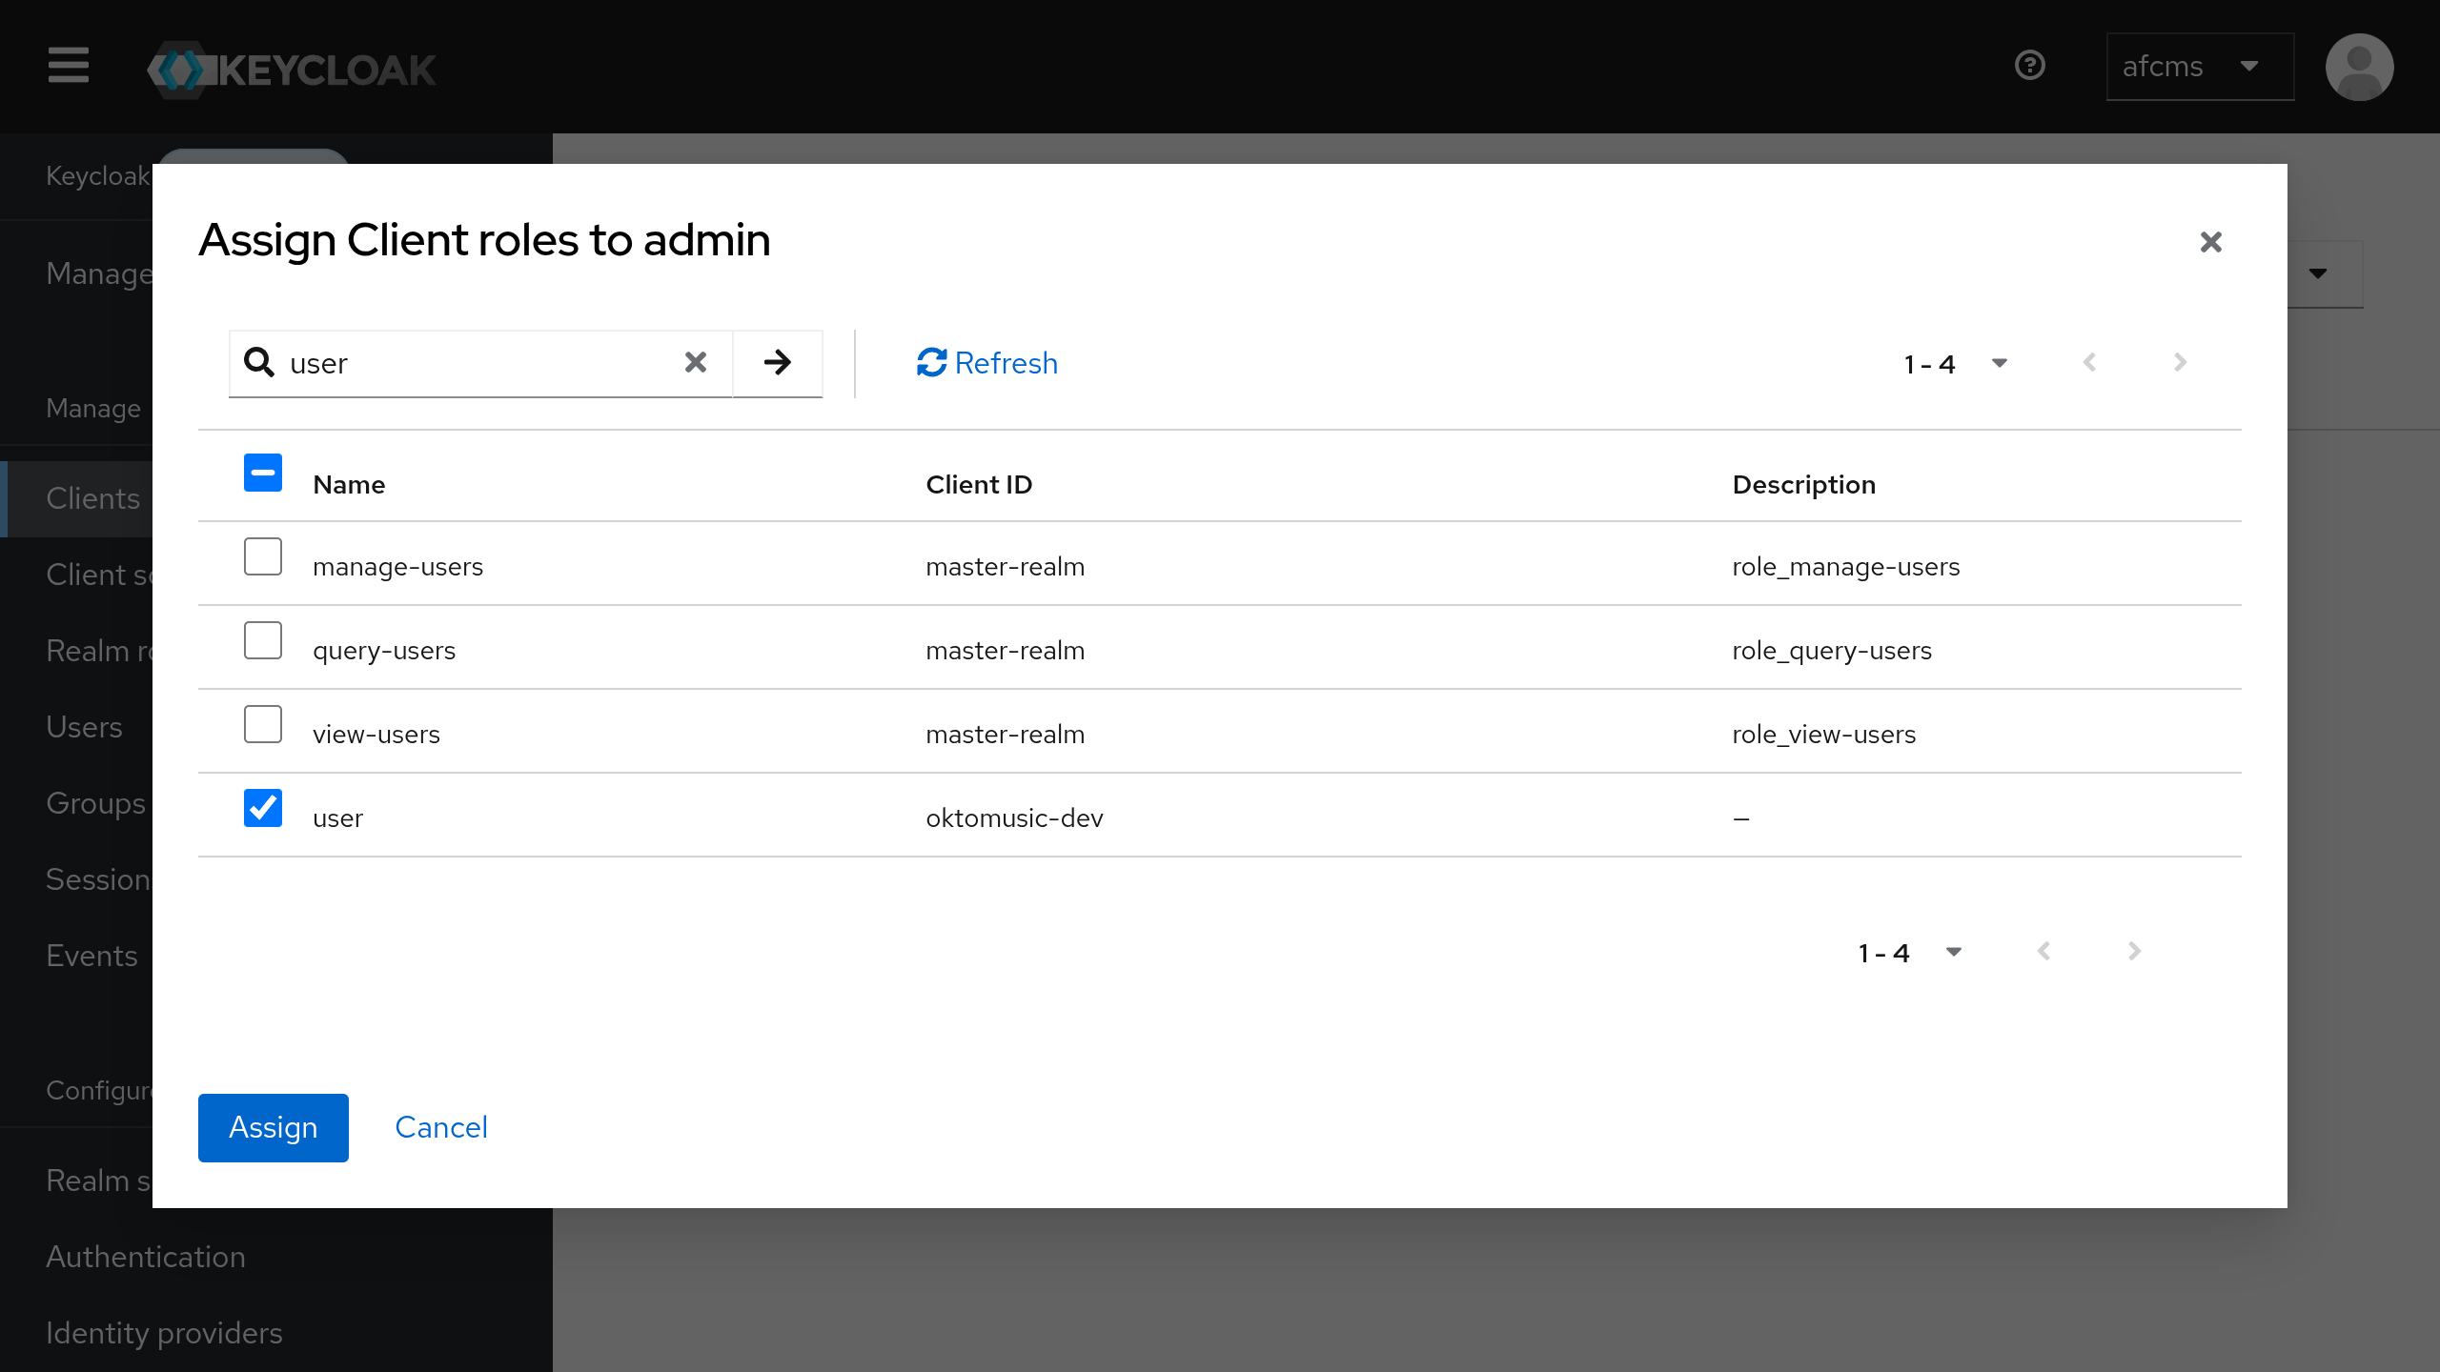This screenshot has height=1372, width=2440.
Task: Cancel the role assignment dialog
Action: (440, 1127)
